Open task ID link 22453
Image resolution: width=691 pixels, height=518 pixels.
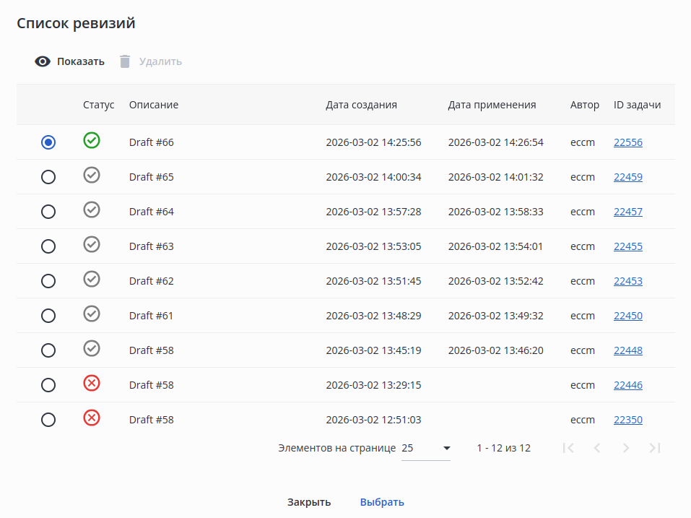[x=628, y=281]
